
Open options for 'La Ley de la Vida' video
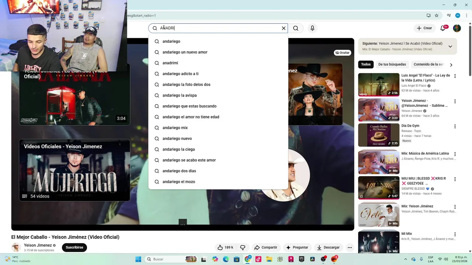tap(455, 76)
